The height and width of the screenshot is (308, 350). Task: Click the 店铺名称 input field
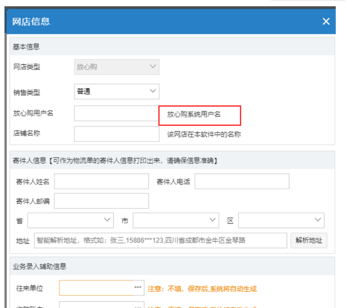[116, 134]
